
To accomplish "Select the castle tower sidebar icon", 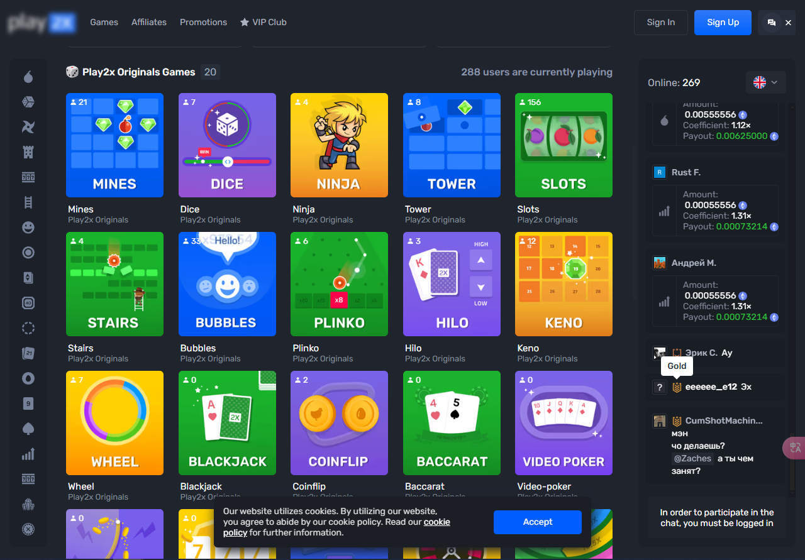I will click(x=28, y=152).
